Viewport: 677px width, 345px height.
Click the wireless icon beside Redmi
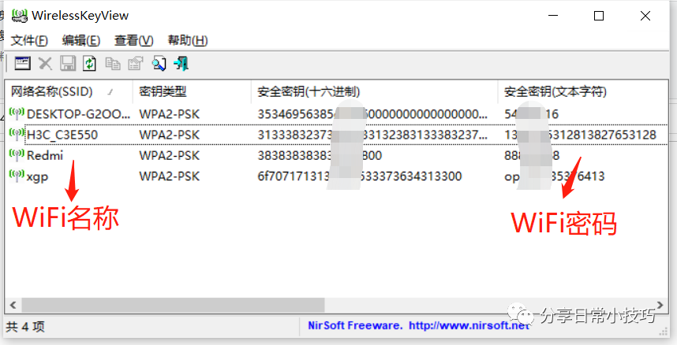17,155
